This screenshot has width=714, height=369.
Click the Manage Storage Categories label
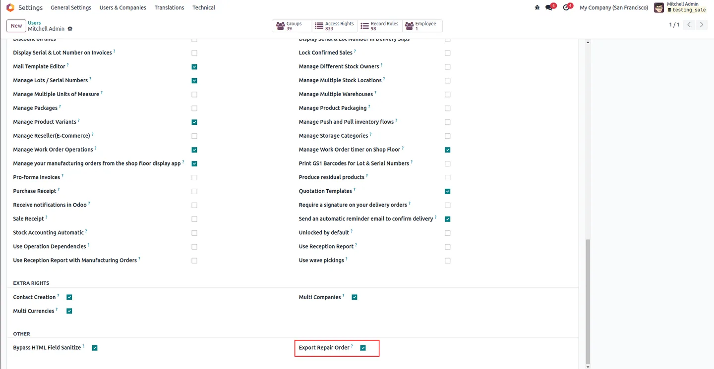click(333, 136)
